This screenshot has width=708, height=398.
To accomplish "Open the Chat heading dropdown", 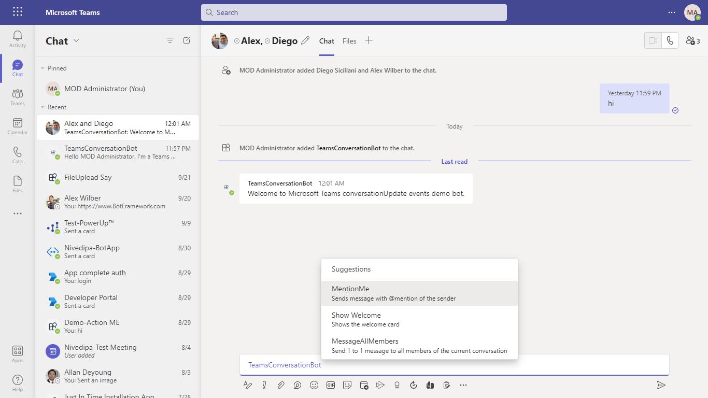I will (76, 41).
